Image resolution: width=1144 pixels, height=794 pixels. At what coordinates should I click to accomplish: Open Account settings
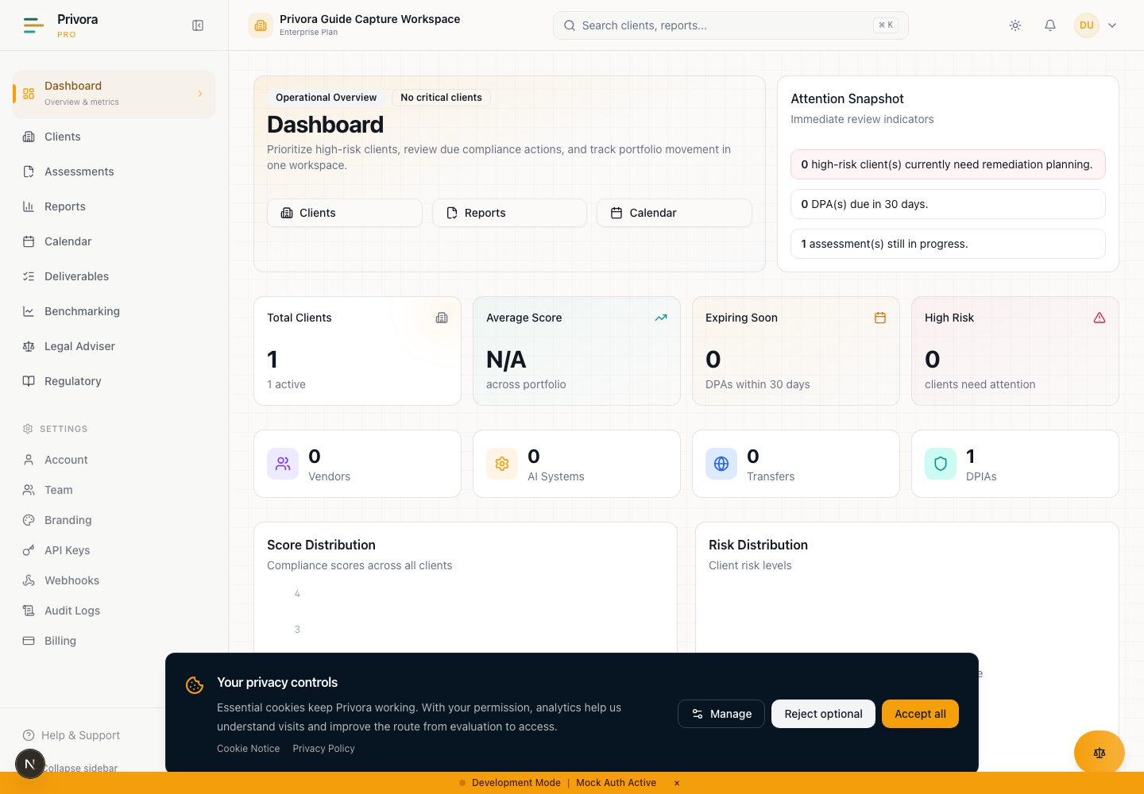point(114,460)
